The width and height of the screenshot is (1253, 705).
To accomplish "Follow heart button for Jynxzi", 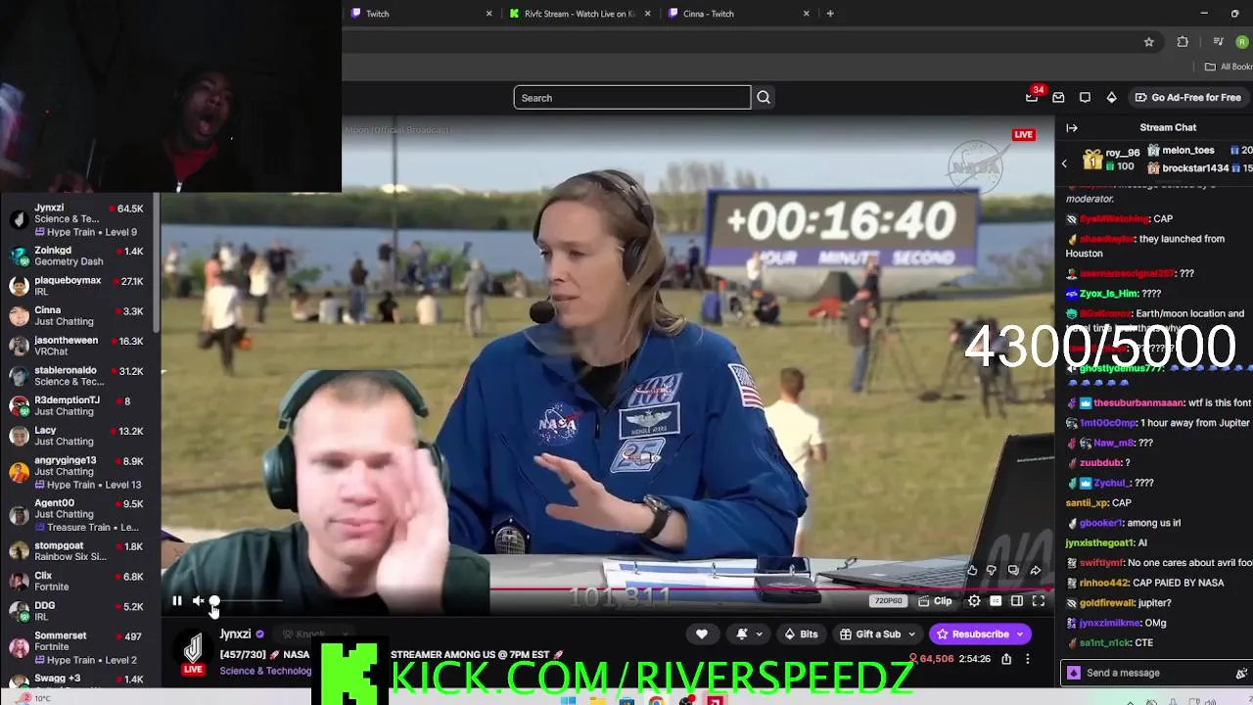I will click(x=702, y=634).
